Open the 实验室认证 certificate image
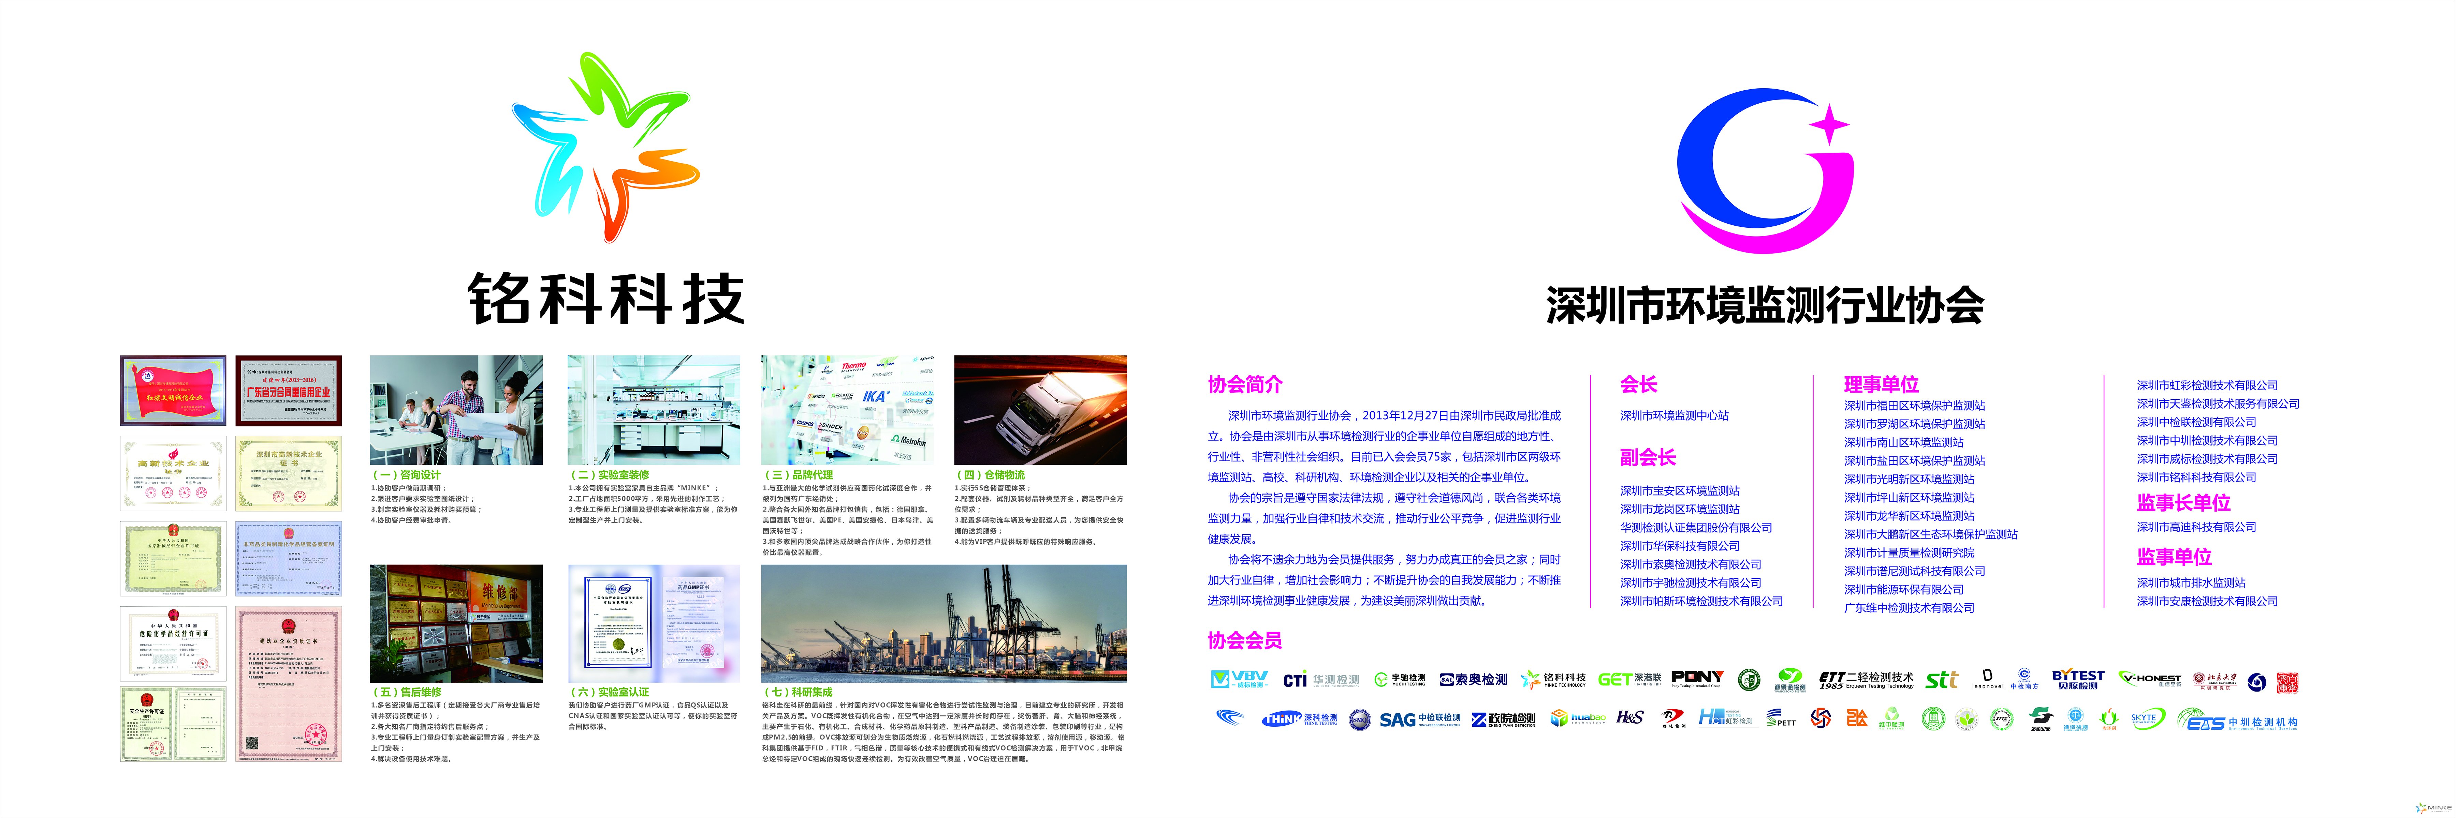Screen dimensions: 2456x818 pyautogui.click(x=653, y=624)
